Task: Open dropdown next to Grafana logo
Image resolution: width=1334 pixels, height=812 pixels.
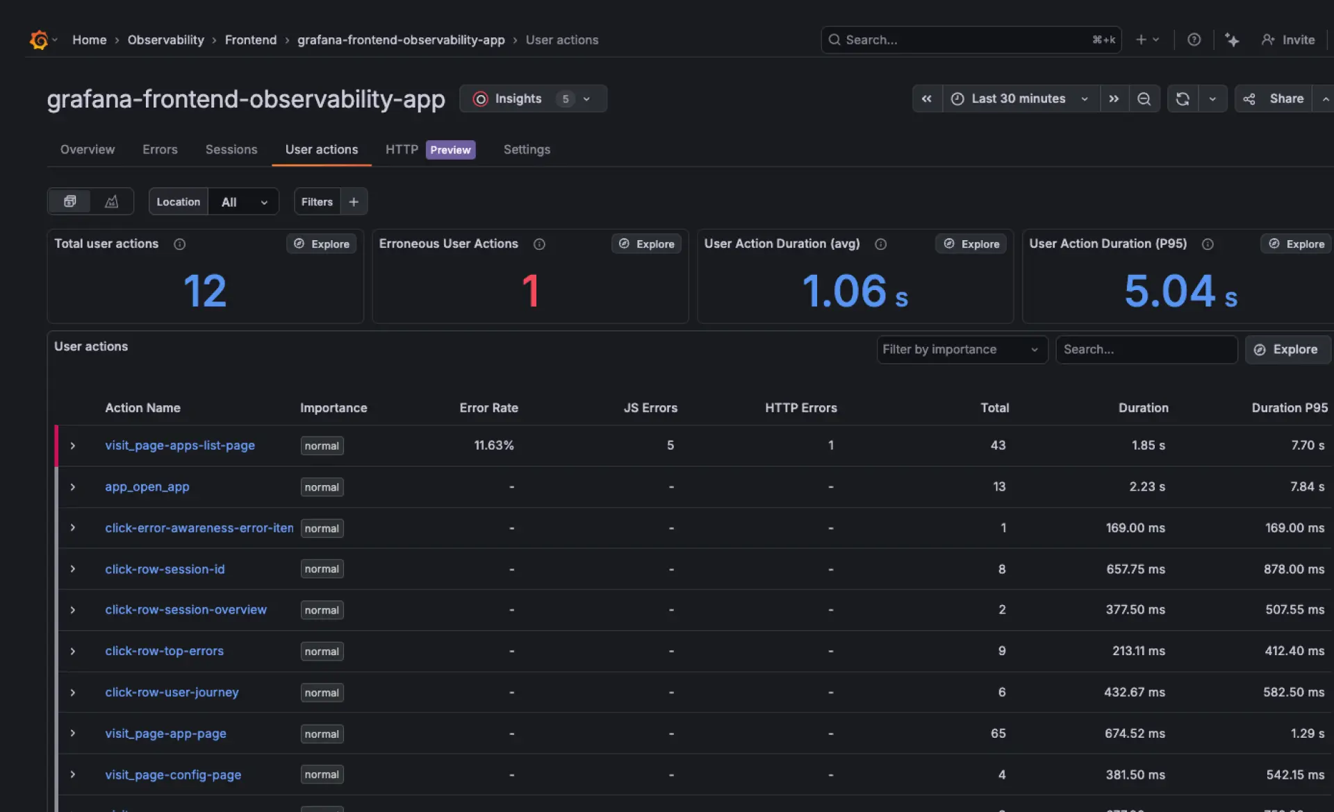Action: (55, 40)
